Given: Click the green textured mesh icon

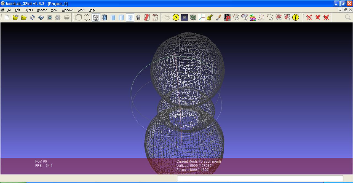Looking at the screenshot, I should click(x=193, y=17).
